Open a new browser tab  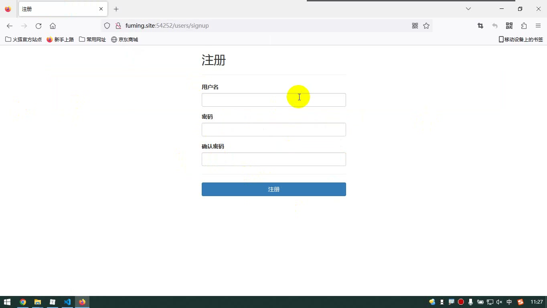click(116, 9)
